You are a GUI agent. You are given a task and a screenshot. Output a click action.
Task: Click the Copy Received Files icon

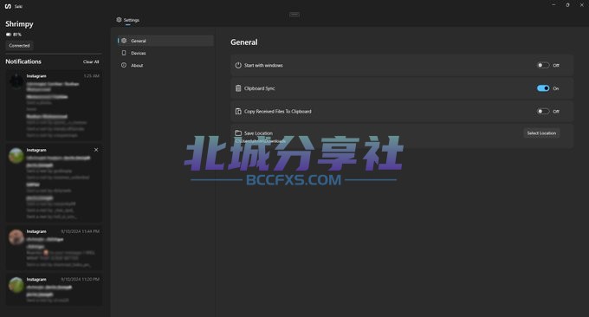pyautogui.click(x=238, y=111)
